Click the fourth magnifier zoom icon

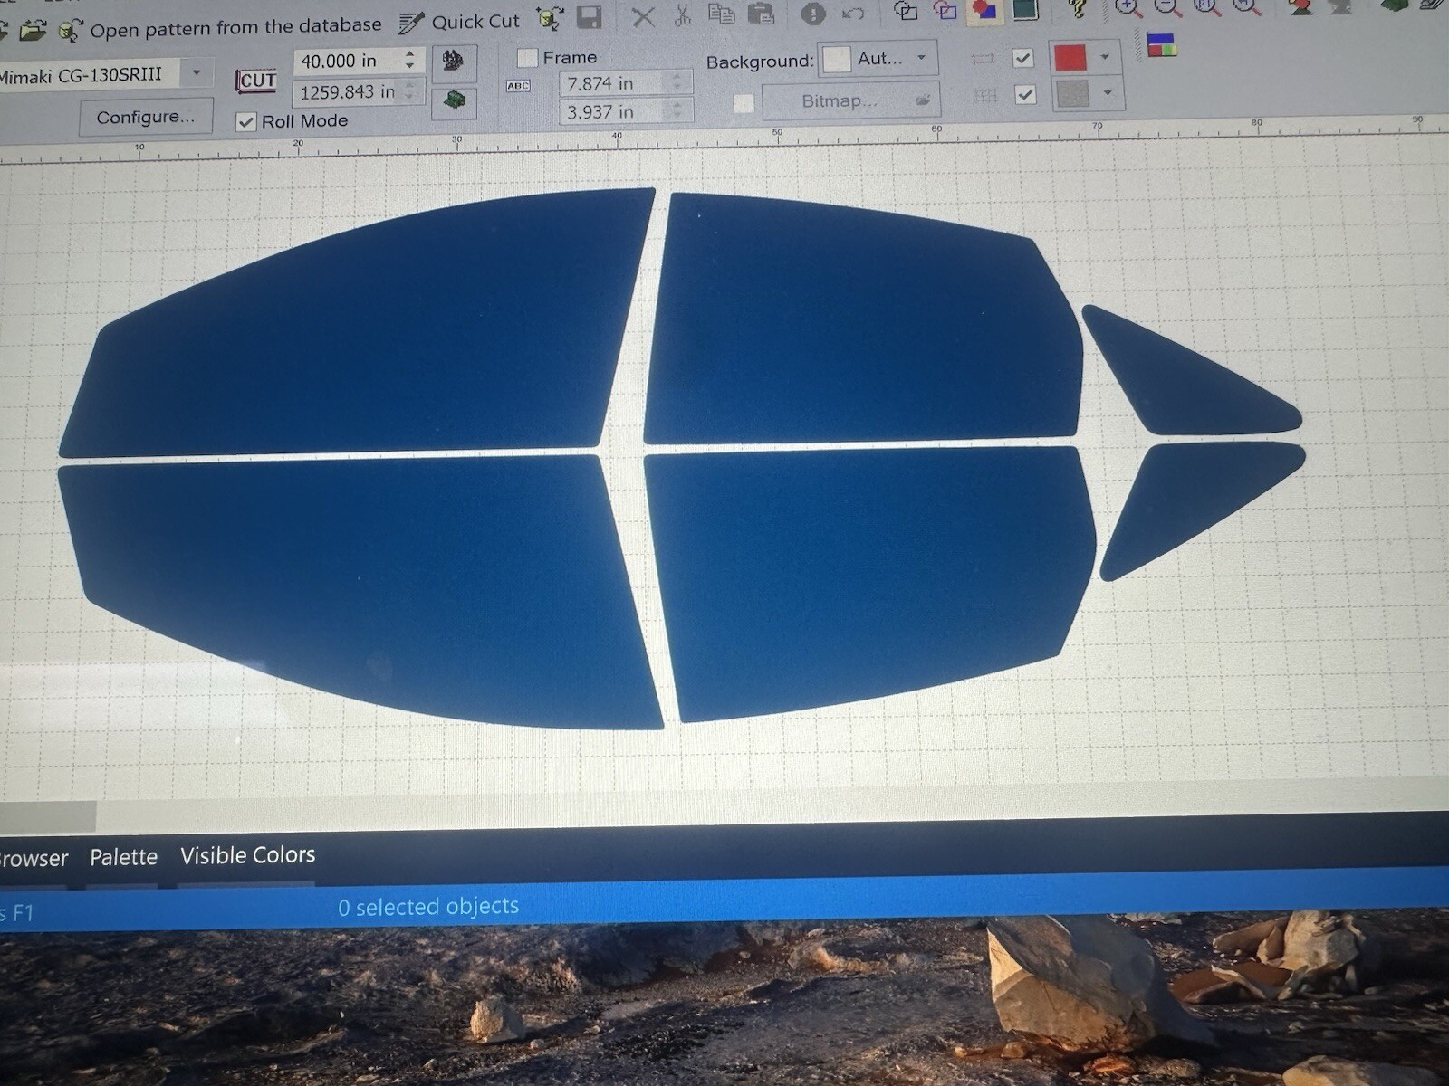(1247, 7)
